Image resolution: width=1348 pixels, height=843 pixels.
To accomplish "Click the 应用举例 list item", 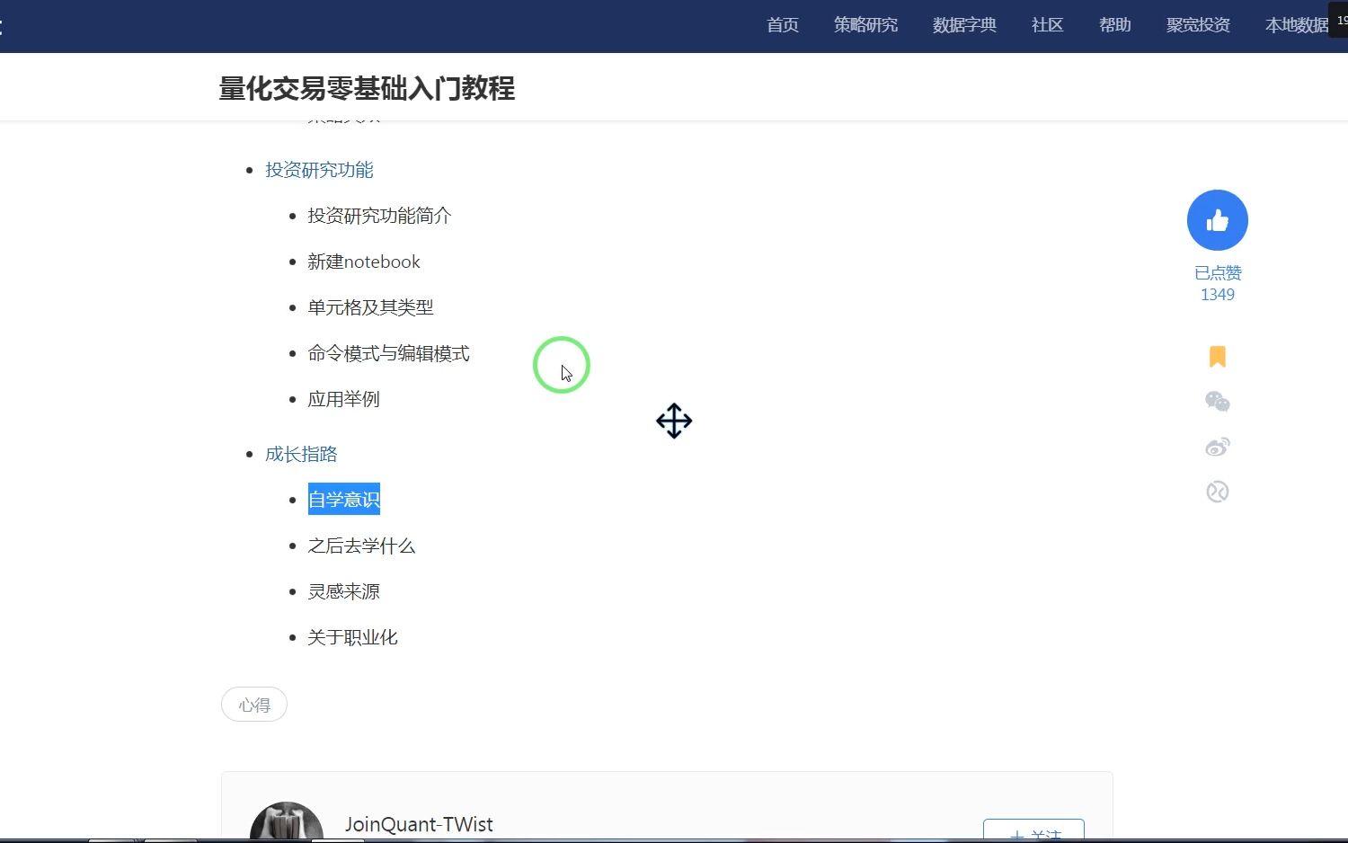I will (x=343, y=399).
